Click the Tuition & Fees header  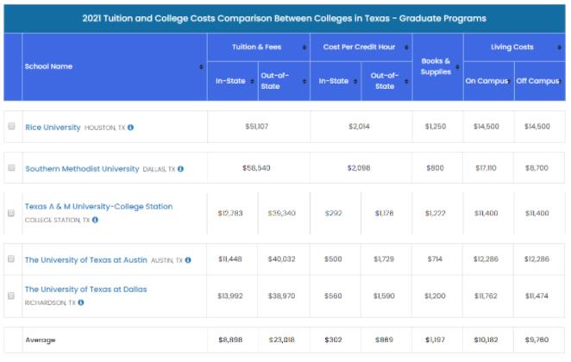256,47
